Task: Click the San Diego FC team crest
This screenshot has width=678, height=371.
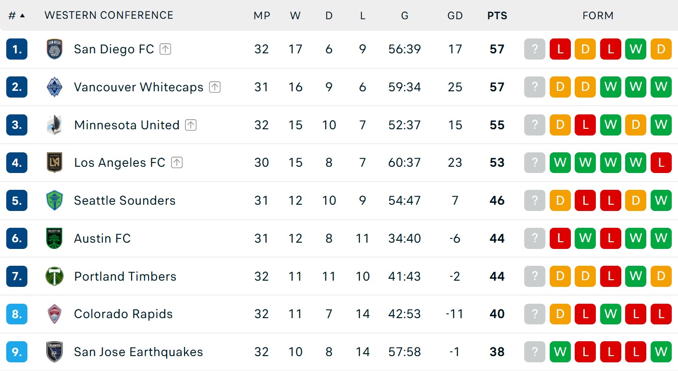Action: [x=54, y=49]
